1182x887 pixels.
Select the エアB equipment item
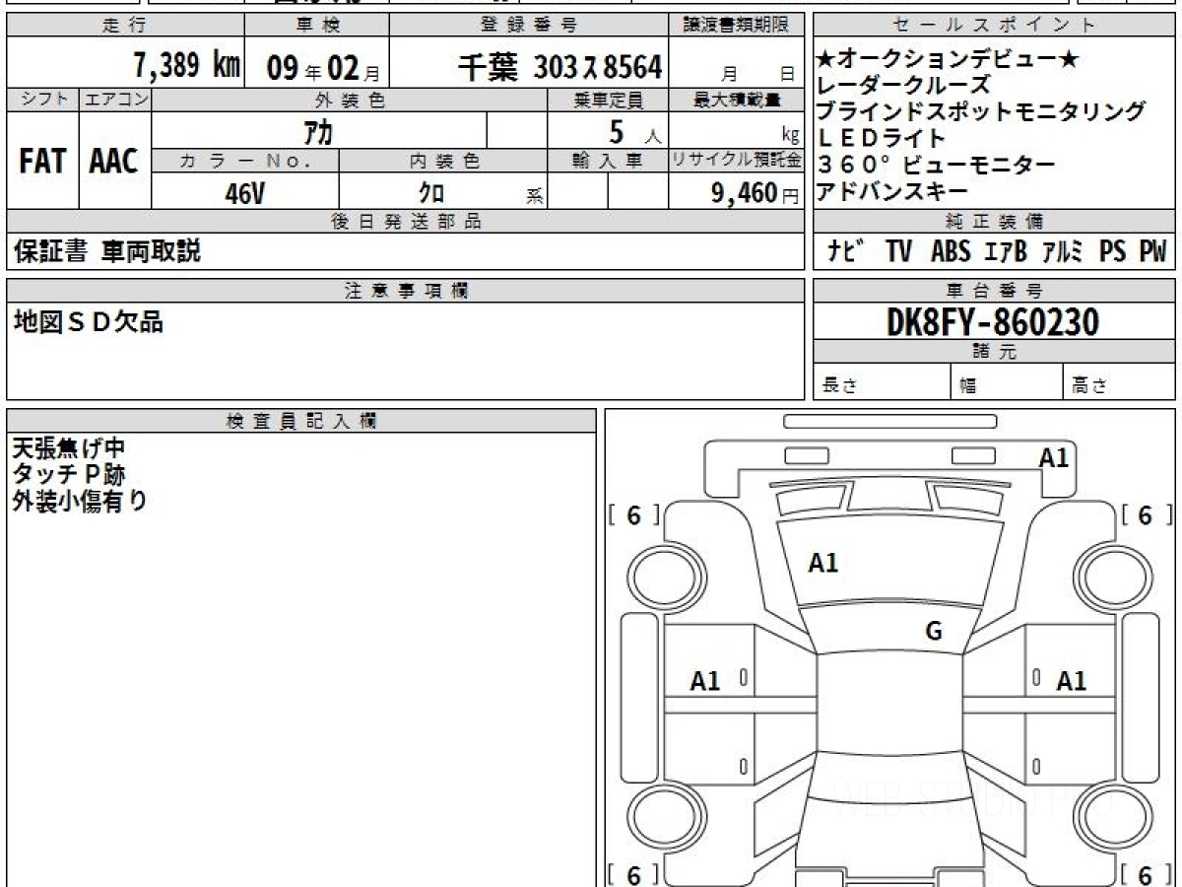click(x=1006, y=251)
